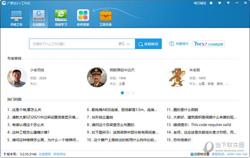The height and width of the screenshot is (158, 250).
Task: Click 客服电话 4000-166-166
Action: (230, 154)
